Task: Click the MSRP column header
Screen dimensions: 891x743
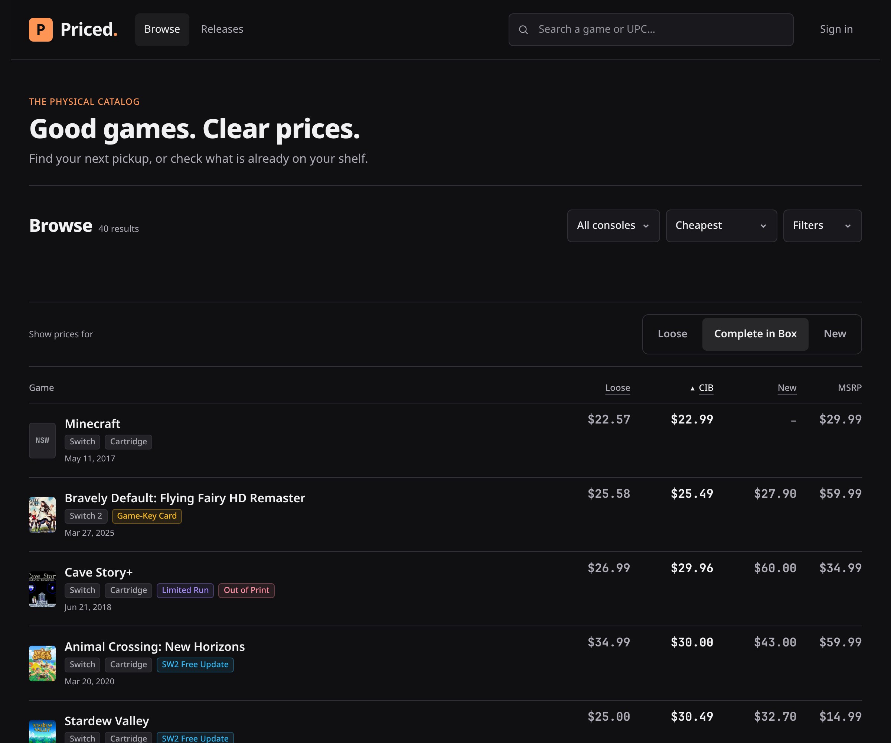Action: [849, 387]
